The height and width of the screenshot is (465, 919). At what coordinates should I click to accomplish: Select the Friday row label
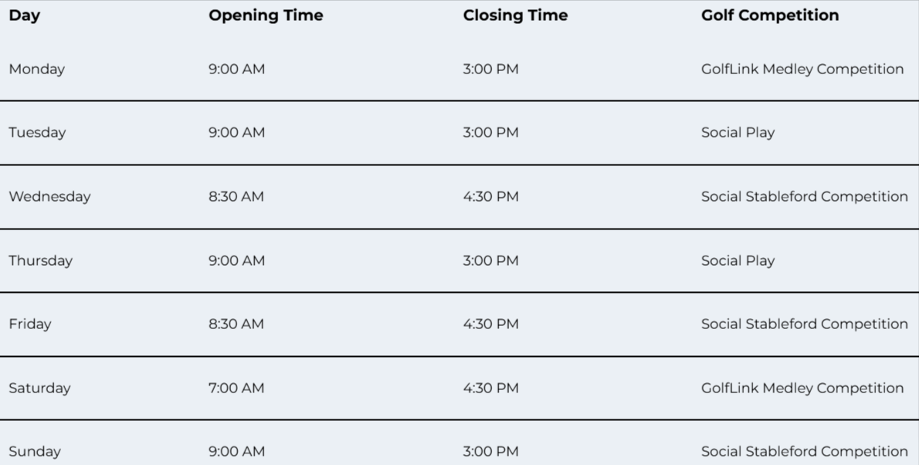click(30, 324)
